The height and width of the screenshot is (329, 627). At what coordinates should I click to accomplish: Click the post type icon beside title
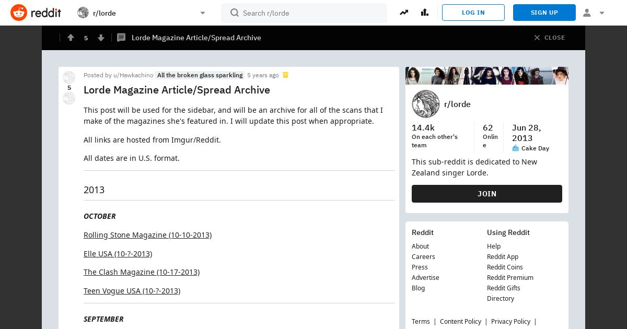(121, 38)
